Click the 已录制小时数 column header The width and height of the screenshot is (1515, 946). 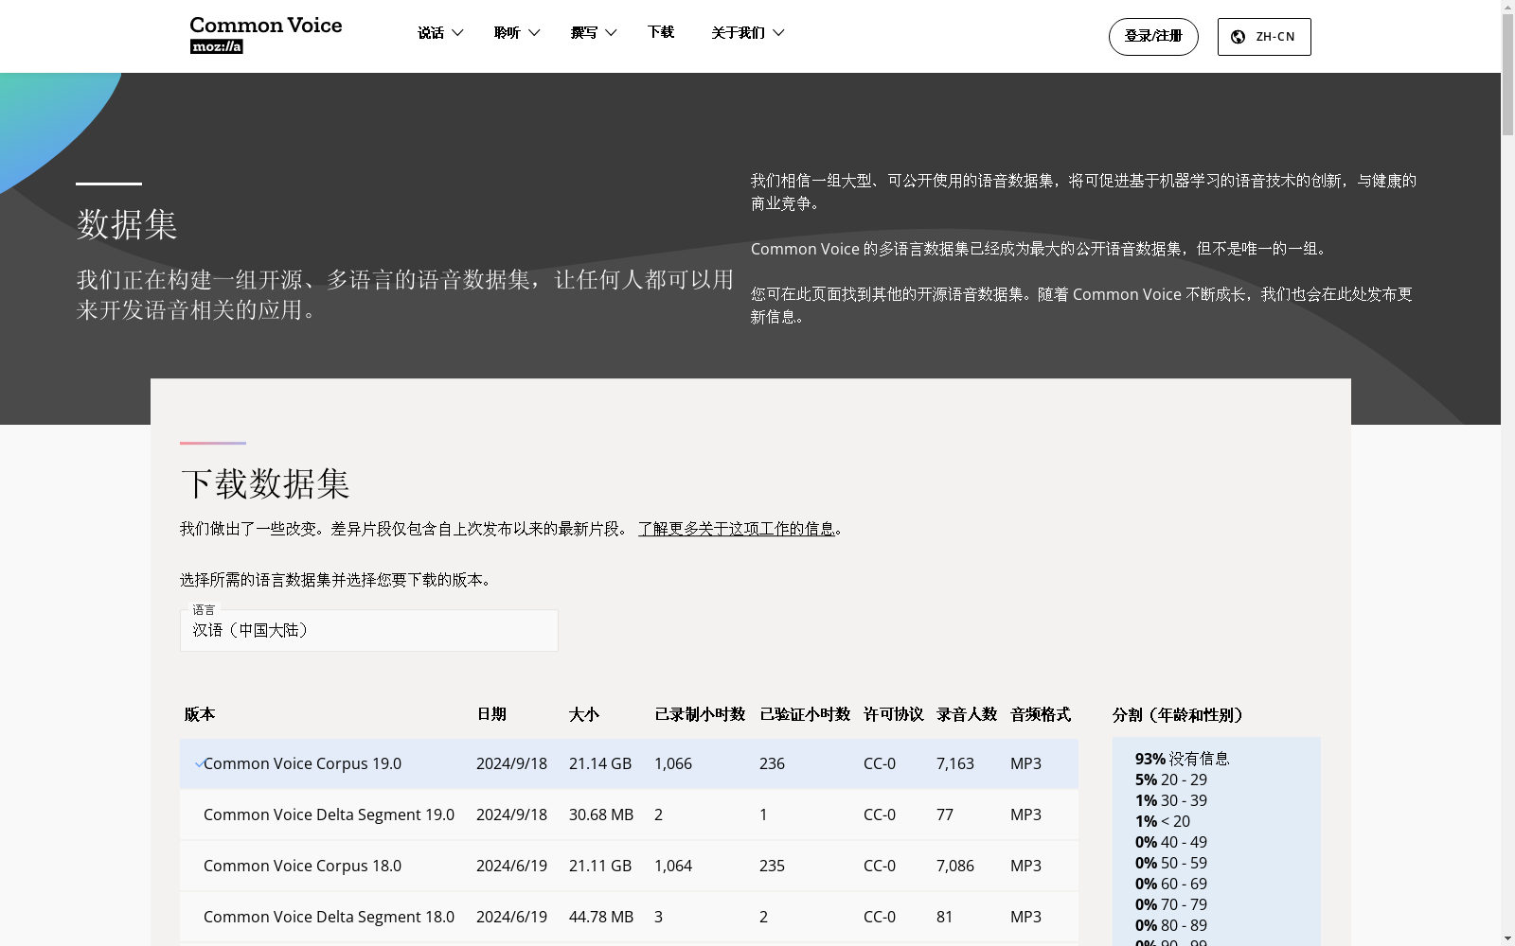point(700,714)
